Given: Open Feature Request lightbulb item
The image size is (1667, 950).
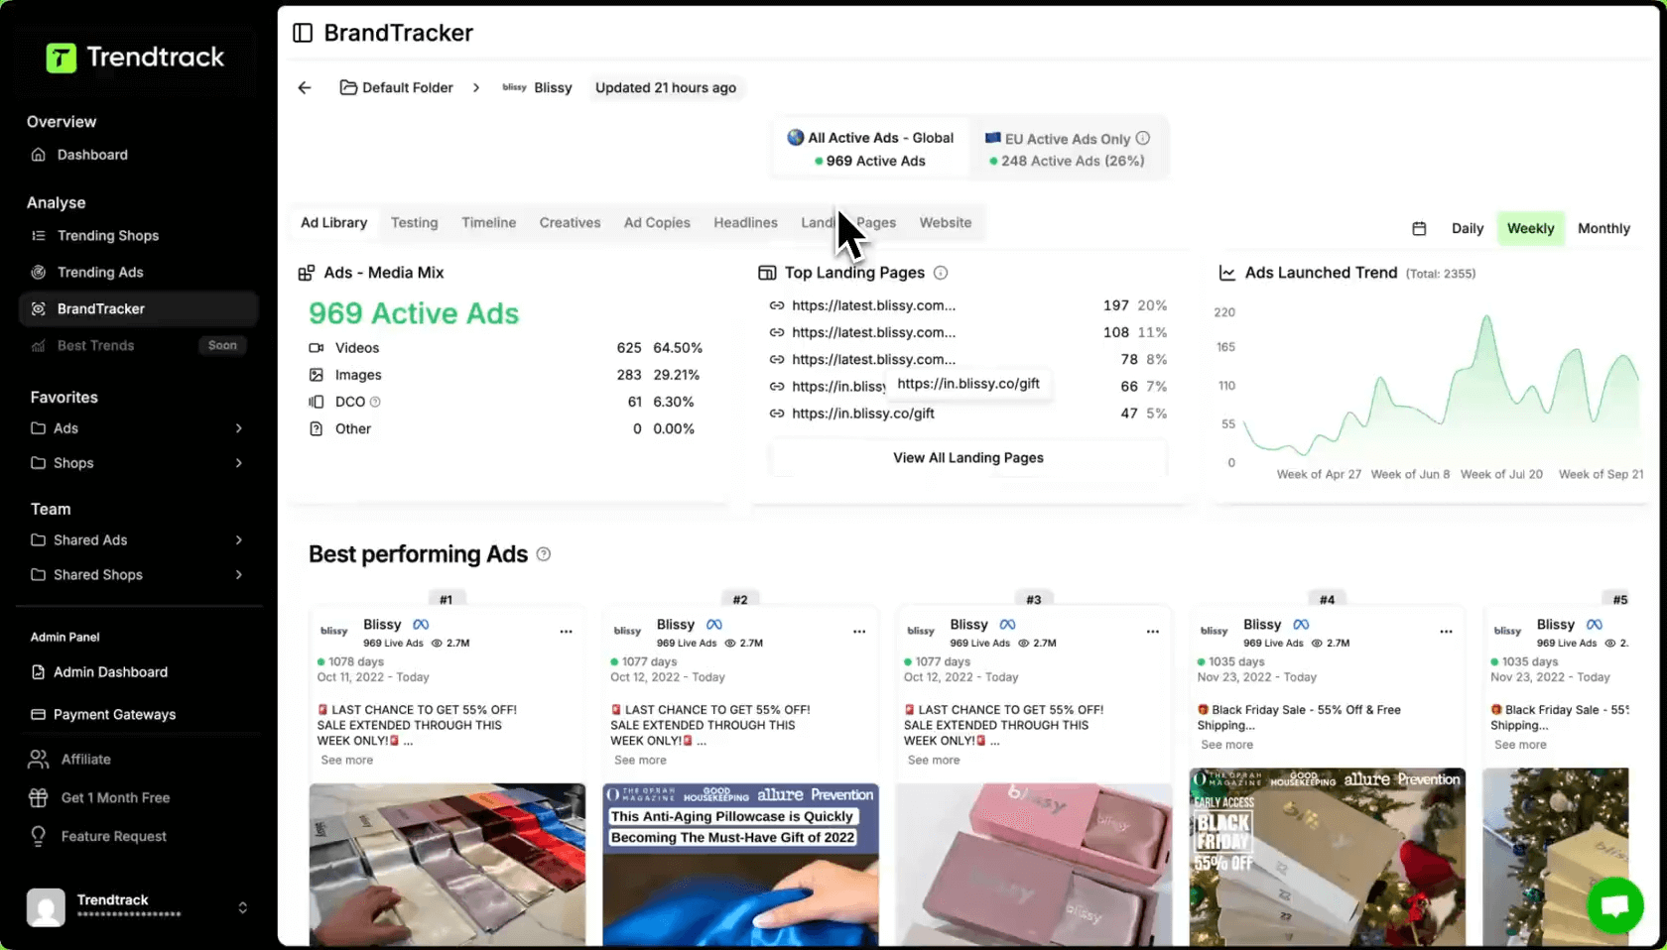Looking at the screenshot, I should (x=114, y=837).
